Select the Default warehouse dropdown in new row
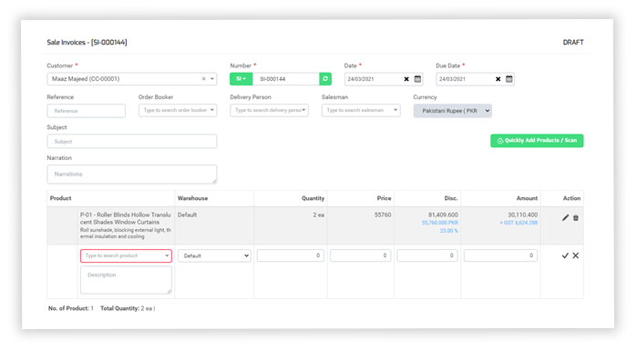This screenshot has height=350, width=637. point(214,256)
